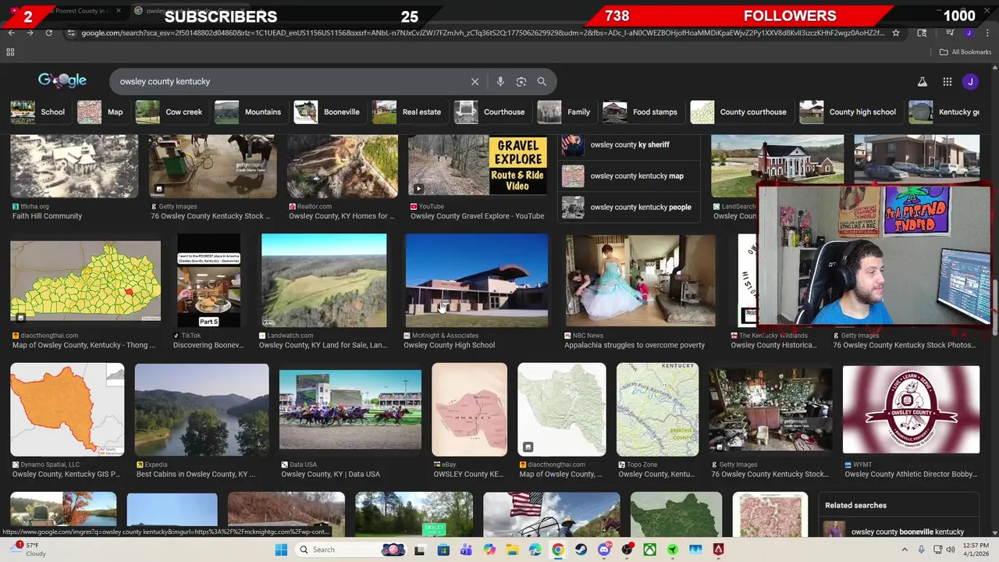The image size is (999, 562).
Task: Bookmark this page with the star
Action: [896, 33]
